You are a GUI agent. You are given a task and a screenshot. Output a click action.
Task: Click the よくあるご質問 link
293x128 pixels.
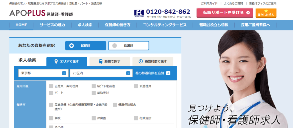click(234, 4)
